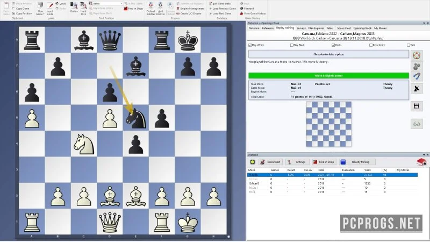Go Forward in game history
Image resolution: width=430 pixels, height=242 pixels.
click(x=247, y=9)
